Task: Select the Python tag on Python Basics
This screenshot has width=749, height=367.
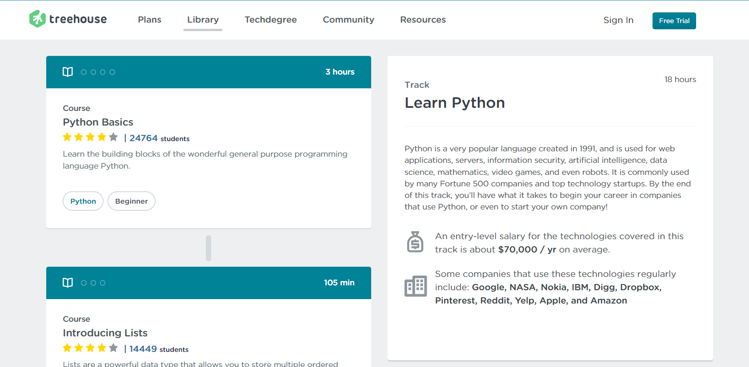Action: pos(83,201)
